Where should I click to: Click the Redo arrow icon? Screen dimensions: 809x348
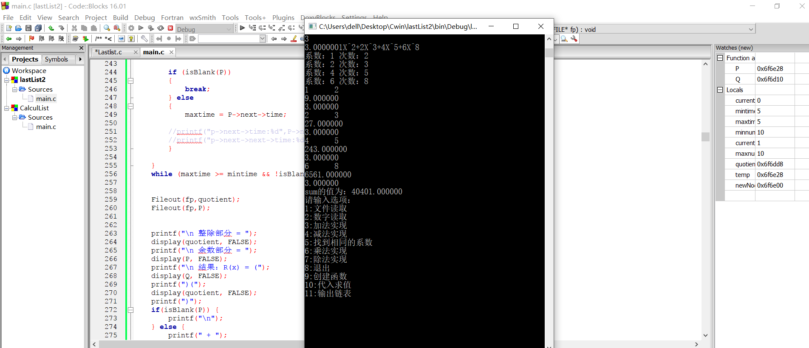point(61,28)
